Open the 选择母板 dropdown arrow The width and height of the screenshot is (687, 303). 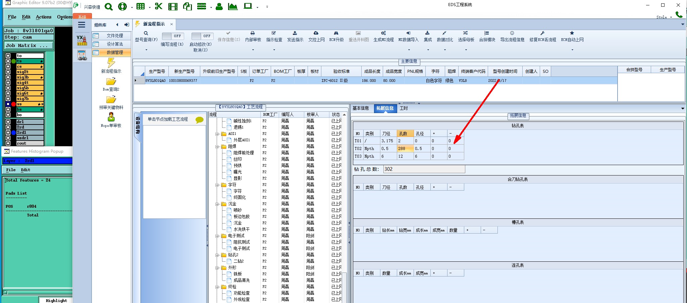pyautogui.click(x=466, y=50)
